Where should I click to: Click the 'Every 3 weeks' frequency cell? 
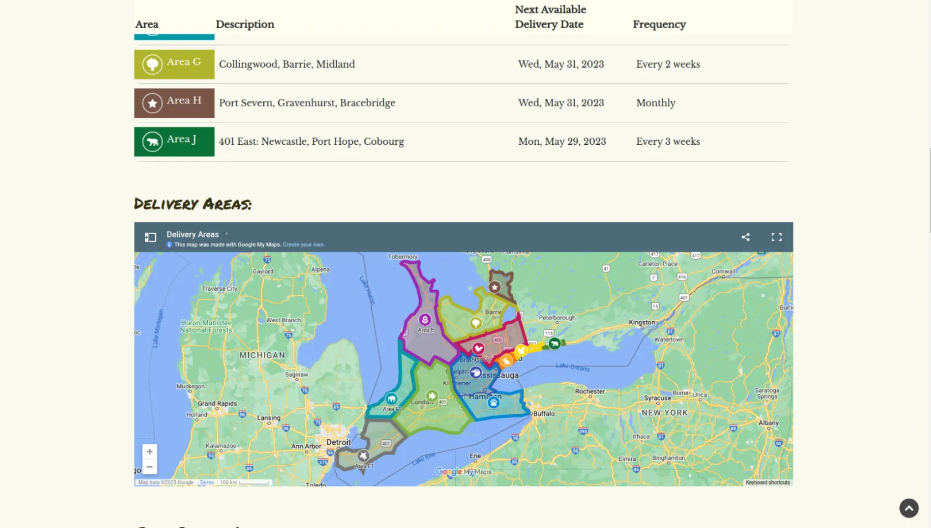click(668, 141)
